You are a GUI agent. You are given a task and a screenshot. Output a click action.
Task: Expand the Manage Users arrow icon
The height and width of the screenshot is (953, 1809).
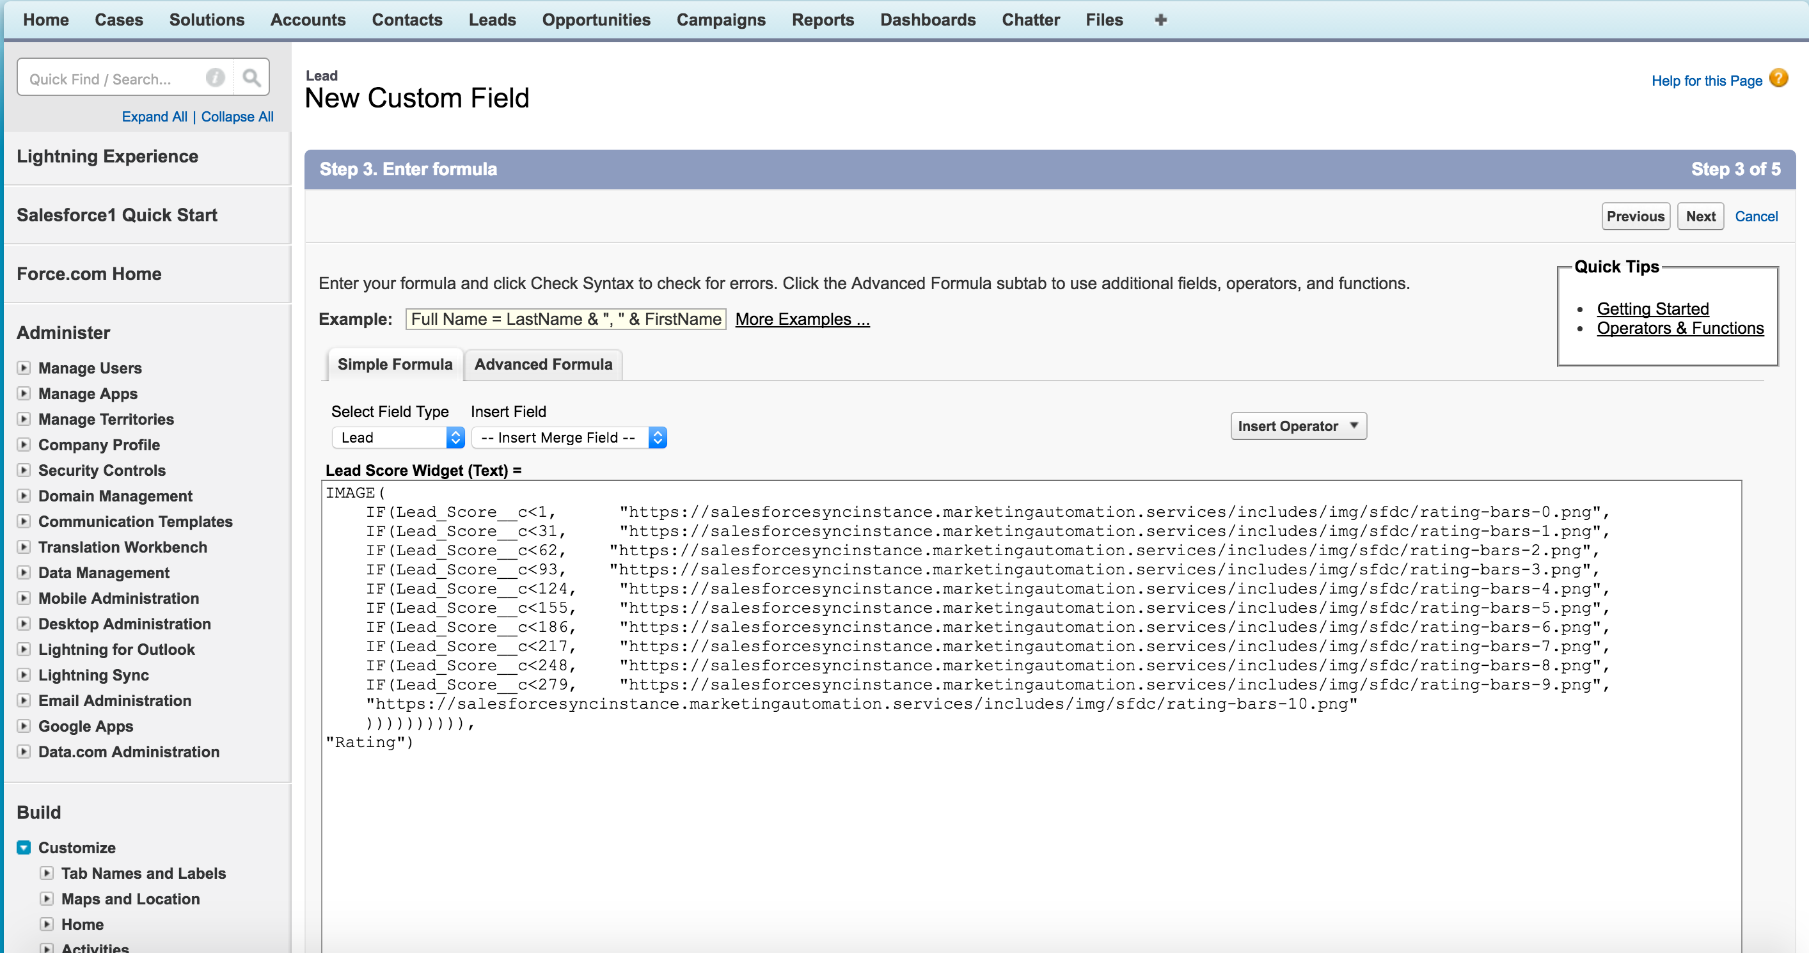click(x=24, y=368)
